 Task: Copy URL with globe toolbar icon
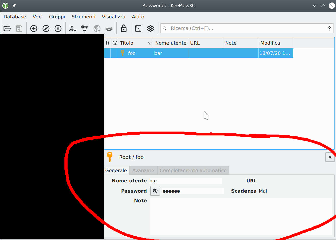[x=97, y=28]
